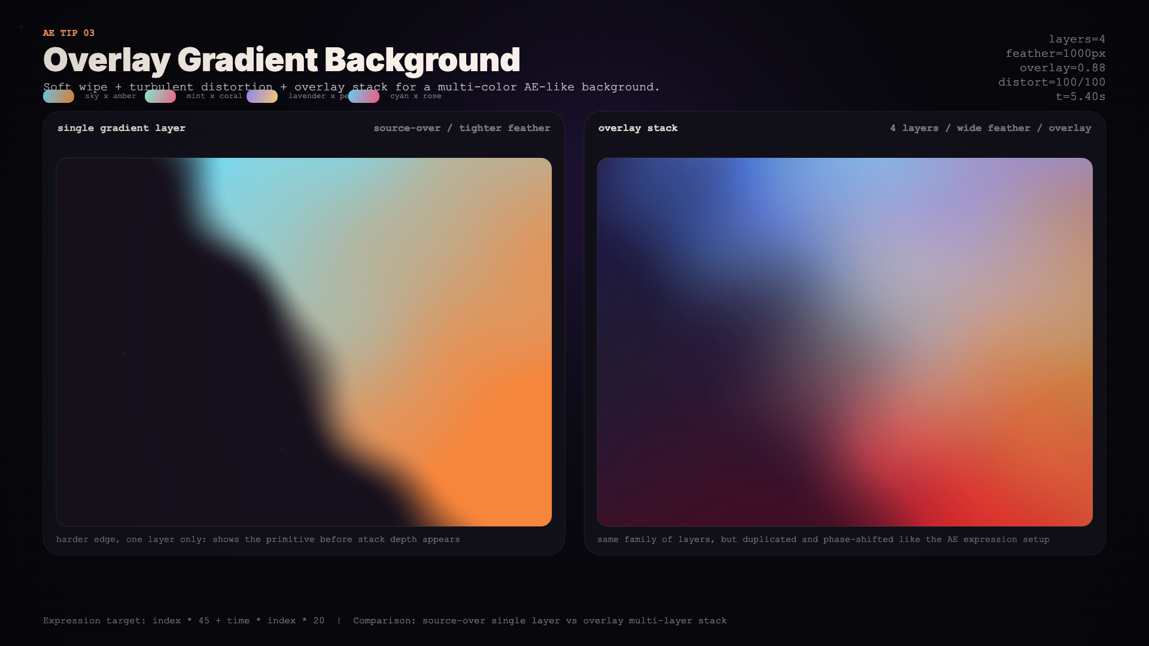Viewport: 1149px width, 646px height.
Task: Click the 'distort=100/100' readout
Action: 1052,82
